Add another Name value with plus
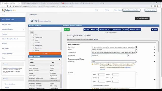 (154, 50)
